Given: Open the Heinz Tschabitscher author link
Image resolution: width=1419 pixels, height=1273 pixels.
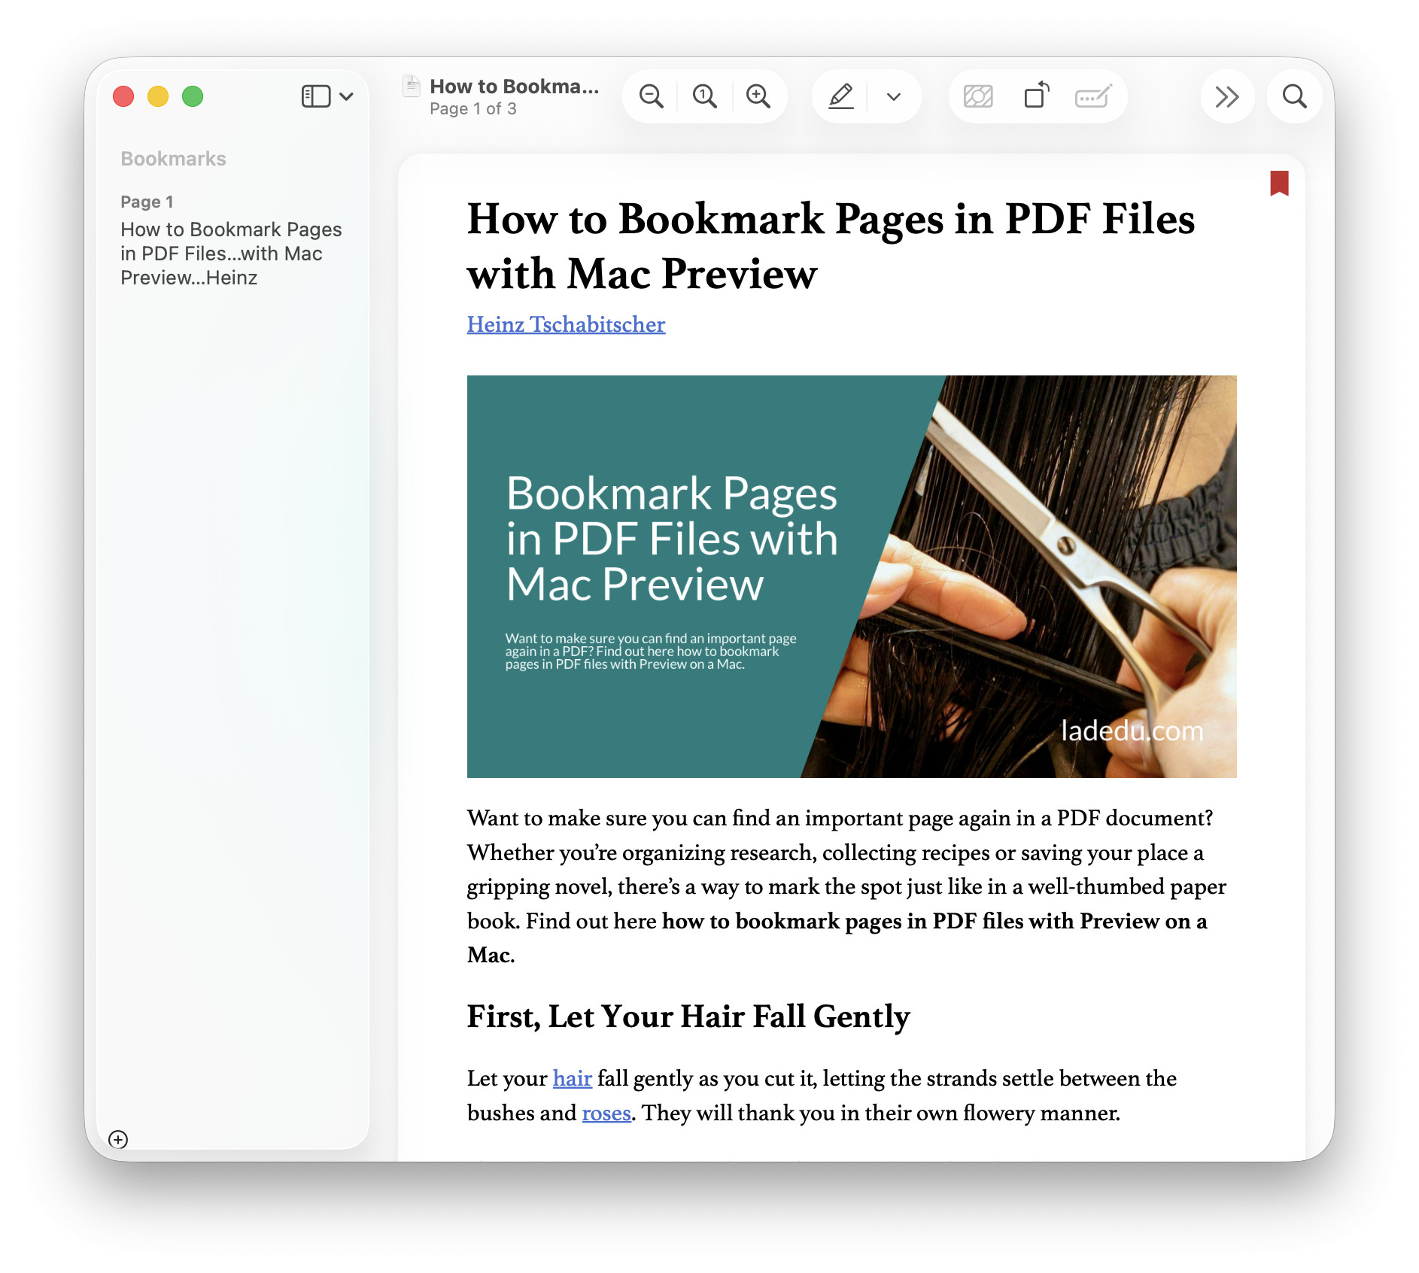Looking at the screenshot, I should pos(566,324).
